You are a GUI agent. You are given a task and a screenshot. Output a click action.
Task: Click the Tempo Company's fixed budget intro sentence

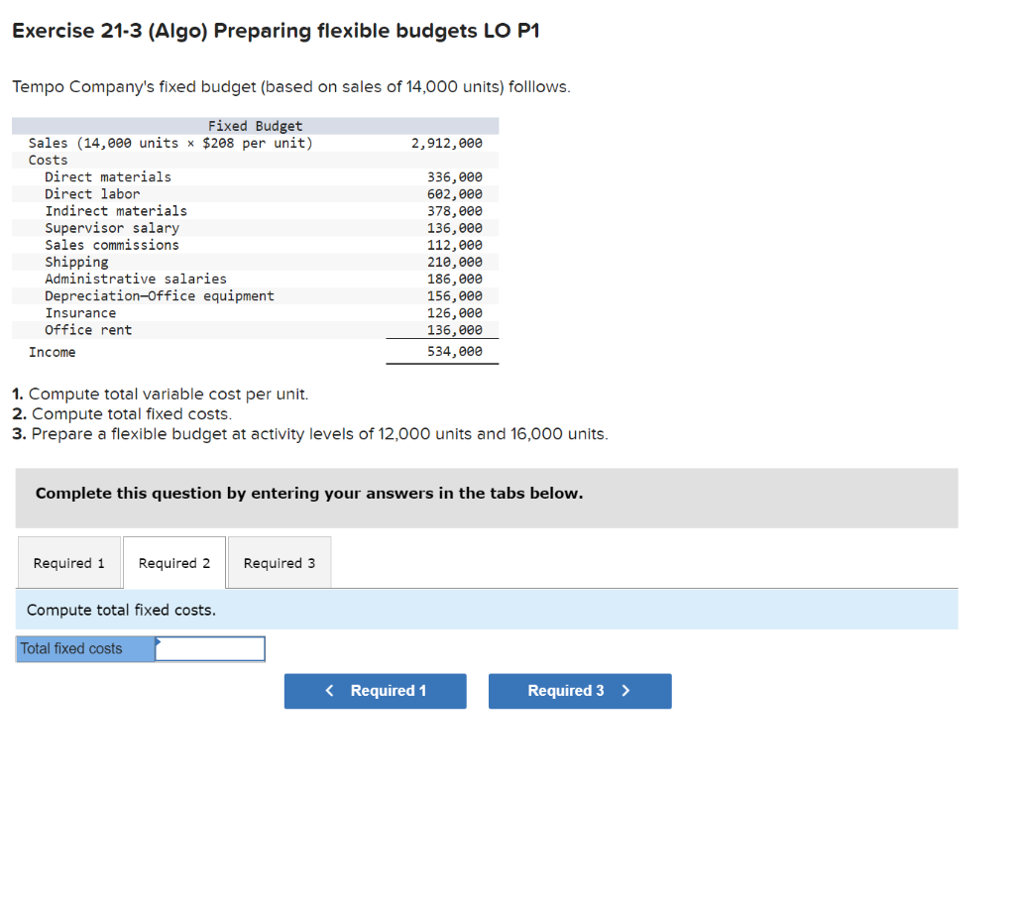pos(291,87)
